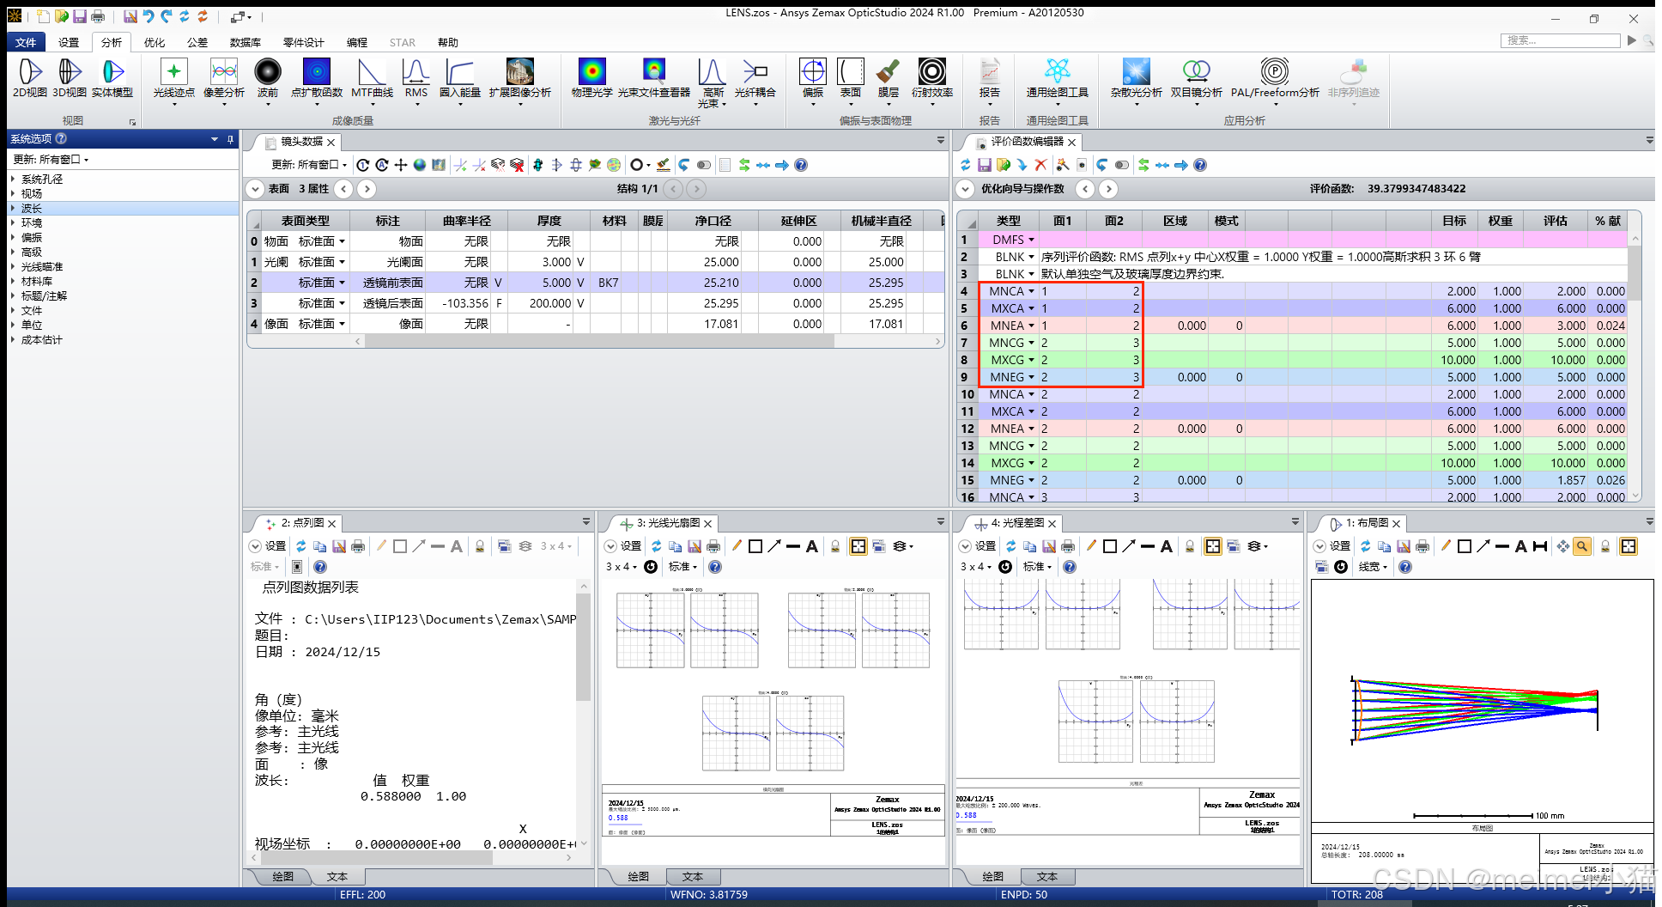The image size is (1662, 907).
Task: Click the zoom magnifier in layout window
Action: pyautogui.click(x=1582, y=546)
